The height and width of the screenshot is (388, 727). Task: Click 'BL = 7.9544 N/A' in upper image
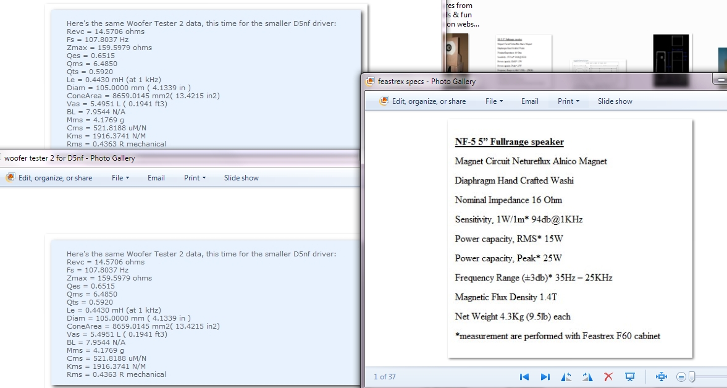coord(96,112)
